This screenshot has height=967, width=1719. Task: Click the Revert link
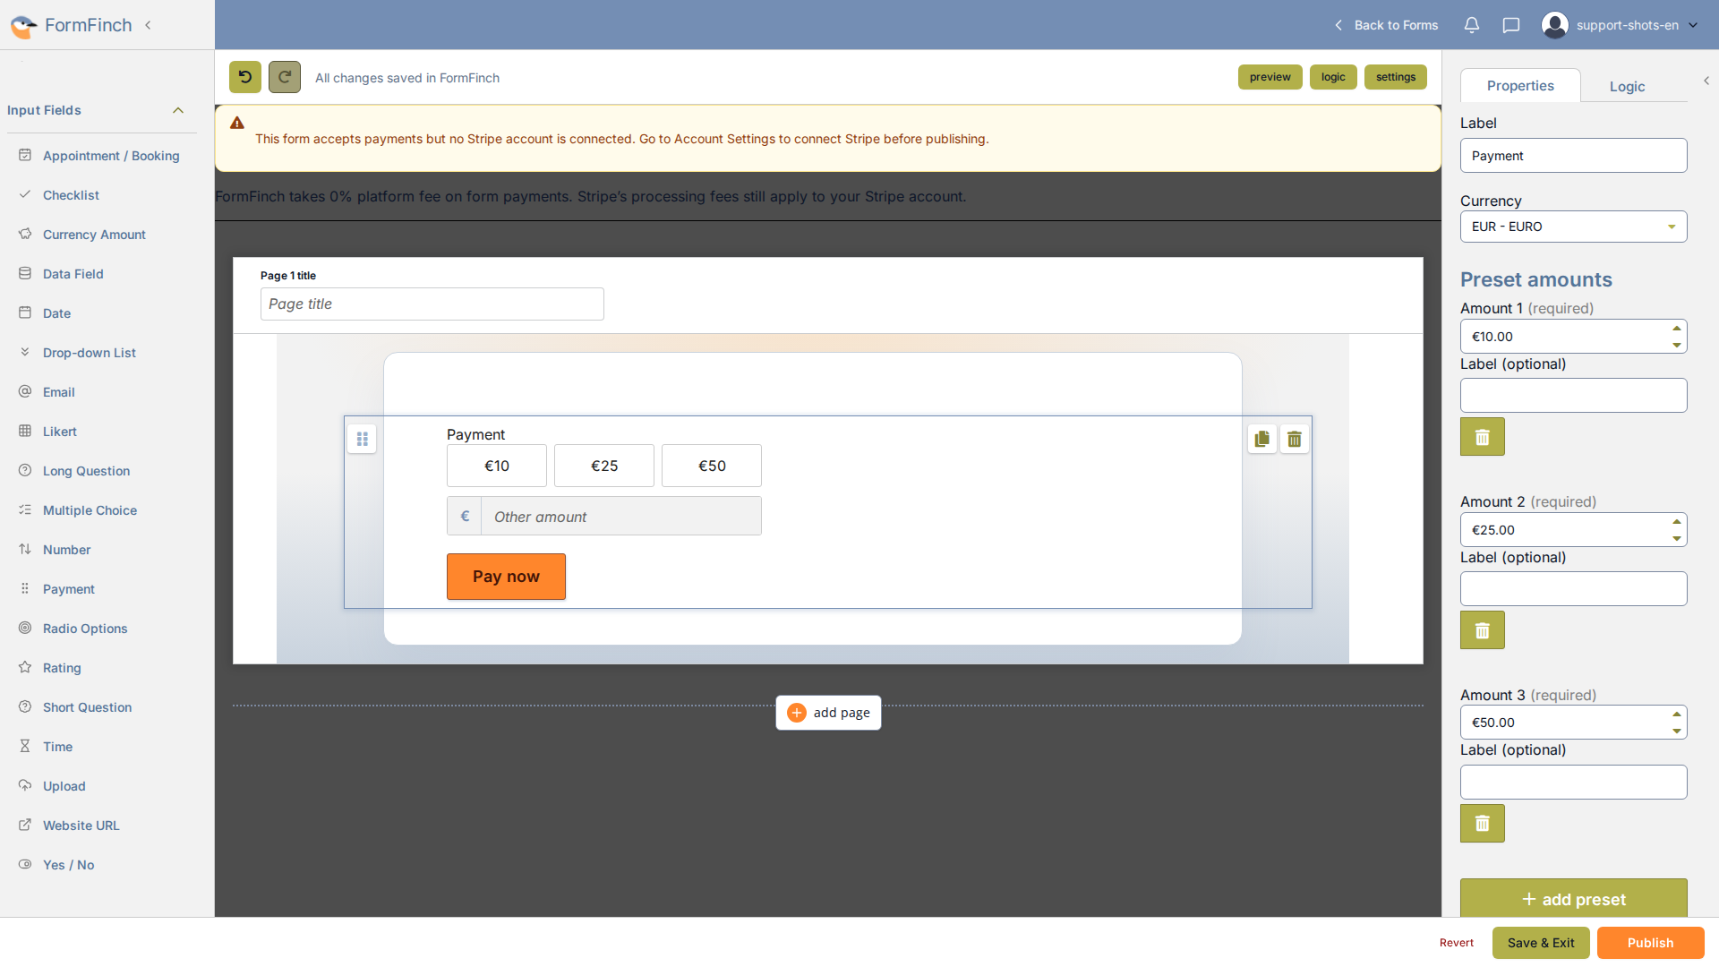pos(1457,943)
